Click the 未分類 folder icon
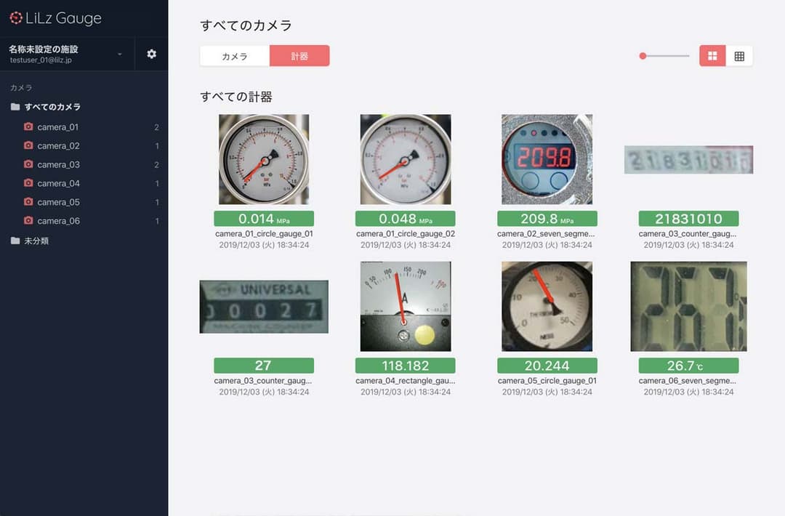Screen dimensions: 785x516 pos(15,241)
